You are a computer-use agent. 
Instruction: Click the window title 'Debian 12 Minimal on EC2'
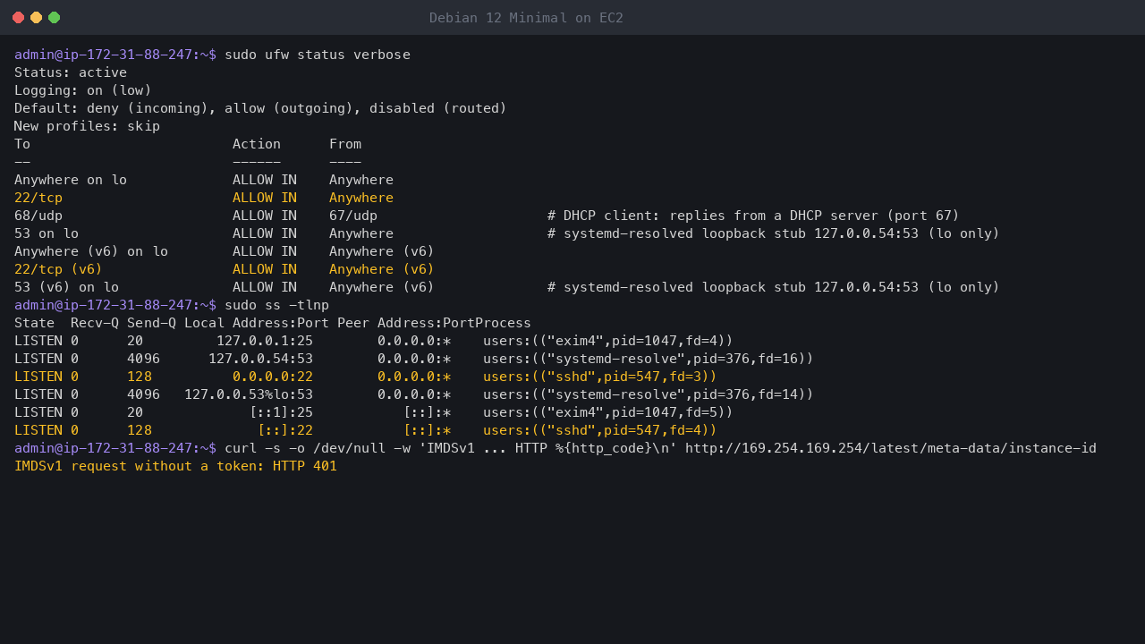click(x=526, y=18)
